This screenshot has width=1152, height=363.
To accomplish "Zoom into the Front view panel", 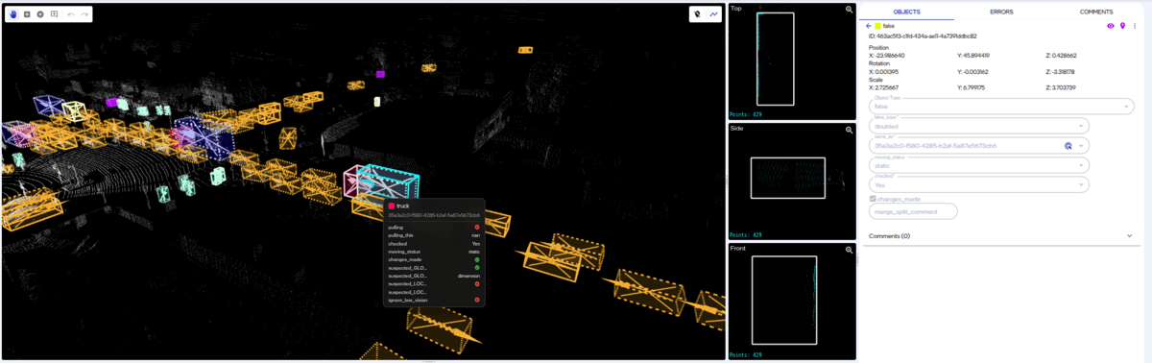I will click(849, 250).
